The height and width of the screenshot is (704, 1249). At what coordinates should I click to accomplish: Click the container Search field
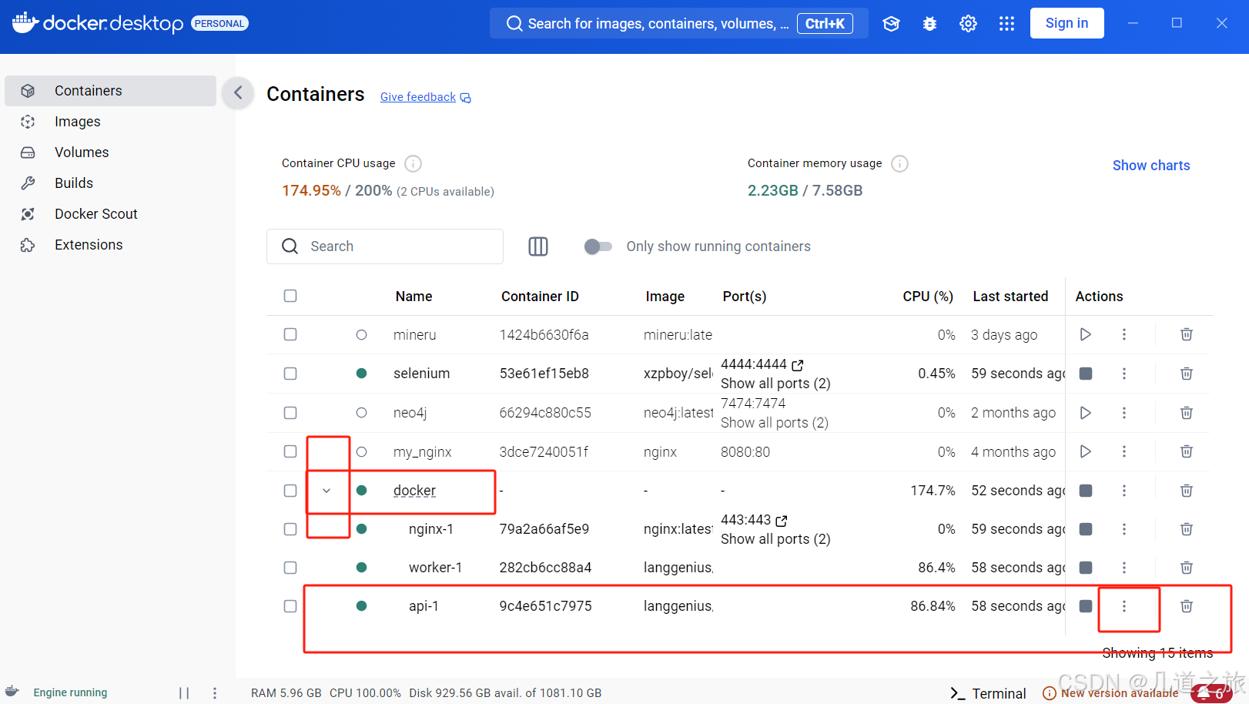385,246
